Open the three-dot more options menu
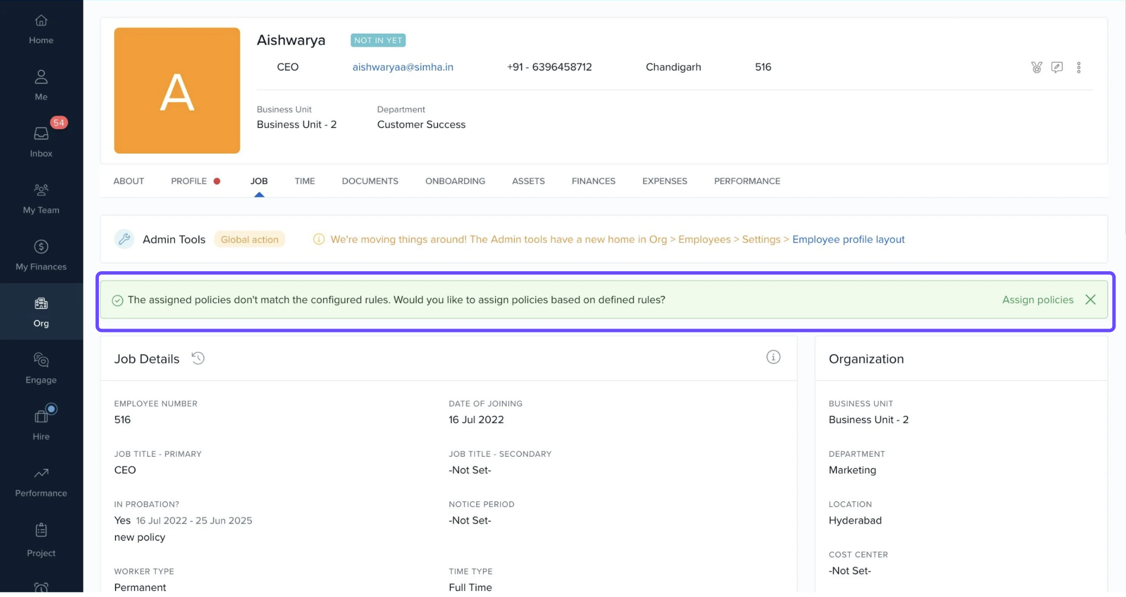The height and width of the screenshot is (597, 1126). (1078, 67)
